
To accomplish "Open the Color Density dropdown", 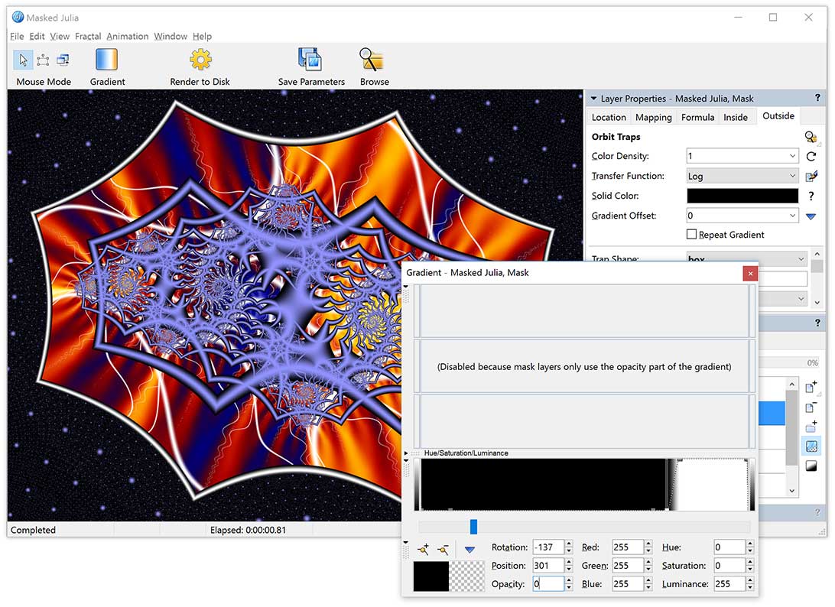I will point(792,156).
